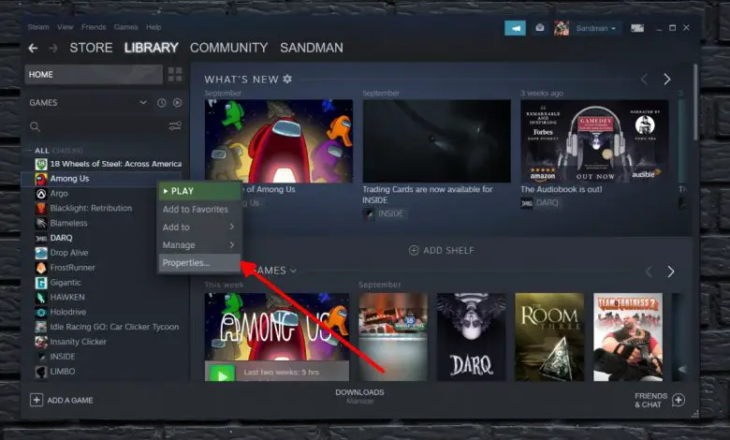Open the announcements megaphone icon

515,28
